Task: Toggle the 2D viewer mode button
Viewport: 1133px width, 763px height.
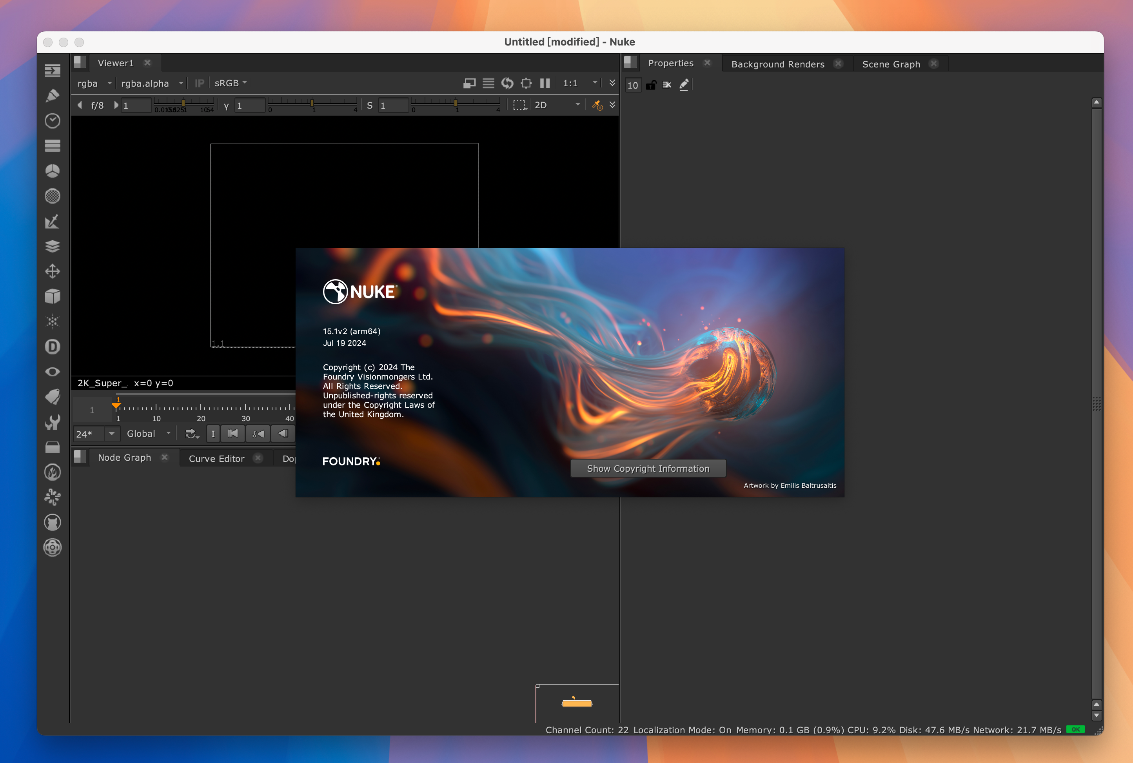Action: [x=541, y=105]
